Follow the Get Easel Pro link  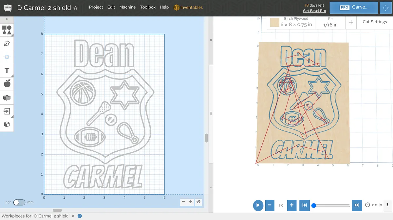[x=314, y=11]
